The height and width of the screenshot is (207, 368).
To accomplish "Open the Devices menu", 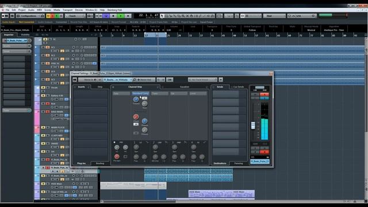I will 79,10.
